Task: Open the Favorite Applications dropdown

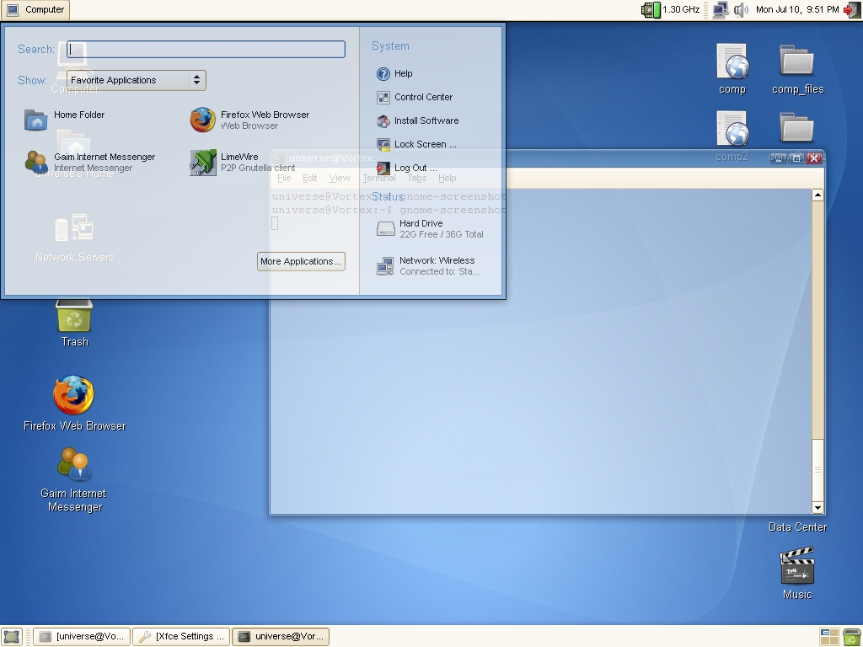Action: (x=137, y=80)
